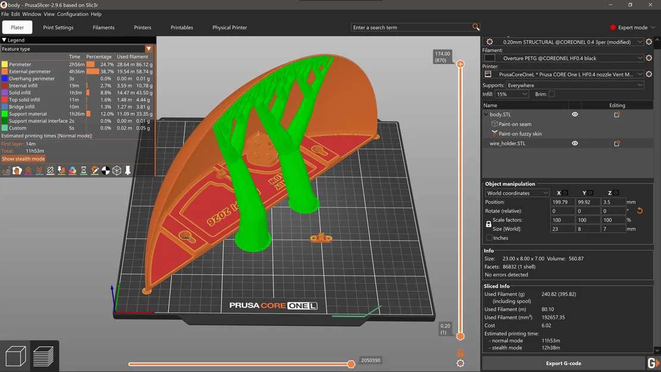The image size is (661, 372).
Task: Open the File menu
Action: pyautogui.click(x=5, y=14)
